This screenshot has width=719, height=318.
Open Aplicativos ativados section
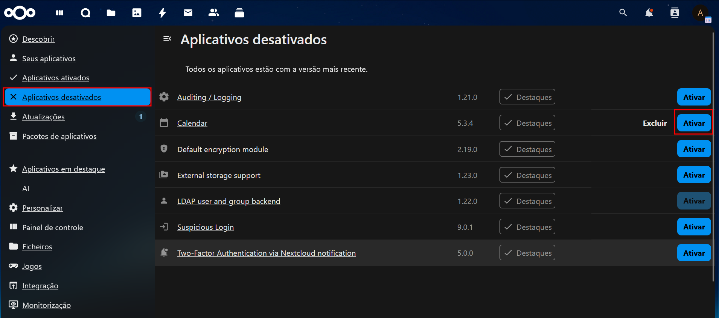tap(56, 78)
